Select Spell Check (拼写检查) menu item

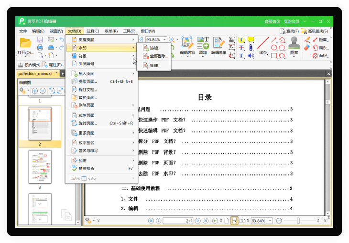click(x=101, y=169)
